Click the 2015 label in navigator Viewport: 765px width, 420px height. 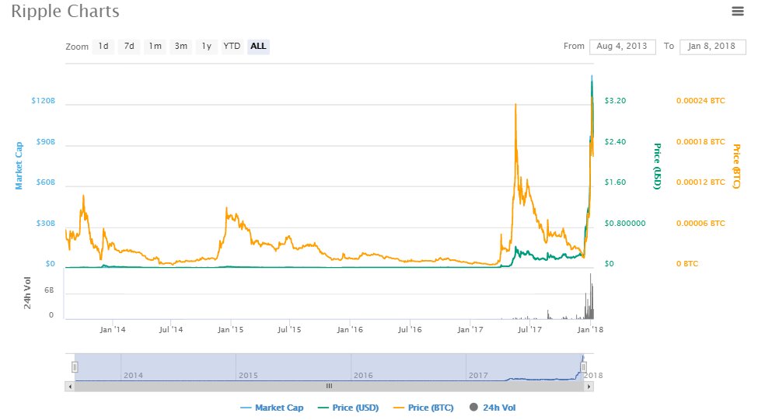tap(248, 376)
